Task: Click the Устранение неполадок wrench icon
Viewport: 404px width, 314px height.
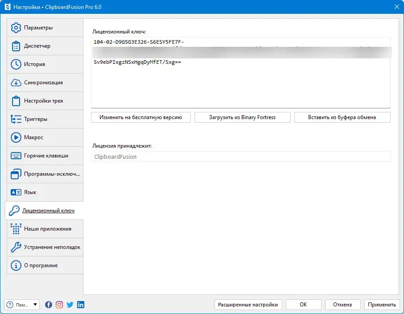Action: 16,247
